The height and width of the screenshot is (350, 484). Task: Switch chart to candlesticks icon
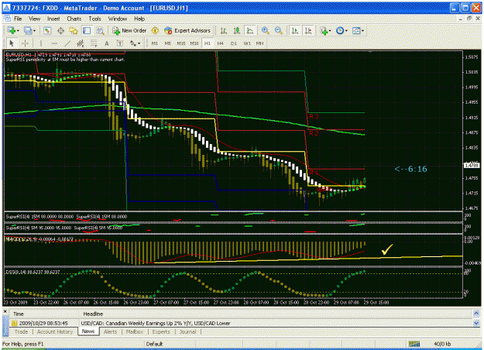(237, 30)
